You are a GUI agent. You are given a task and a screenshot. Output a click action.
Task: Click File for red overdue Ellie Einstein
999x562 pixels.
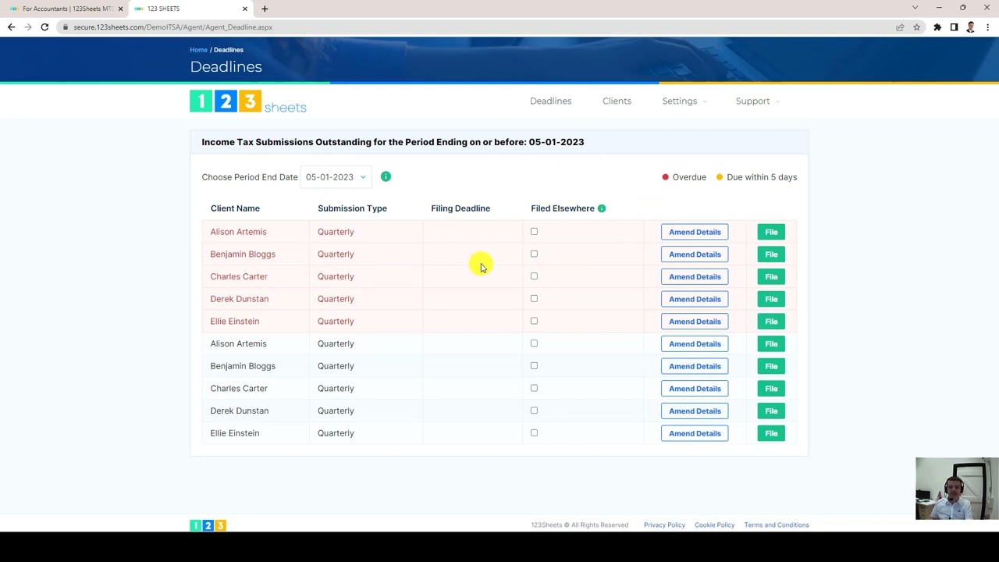(x=771, y=322)
